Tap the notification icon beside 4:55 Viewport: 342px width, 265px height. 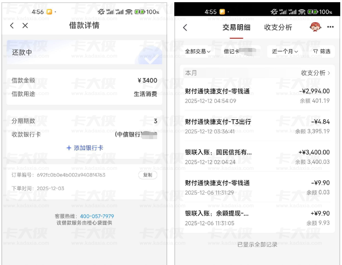(222, 12)
